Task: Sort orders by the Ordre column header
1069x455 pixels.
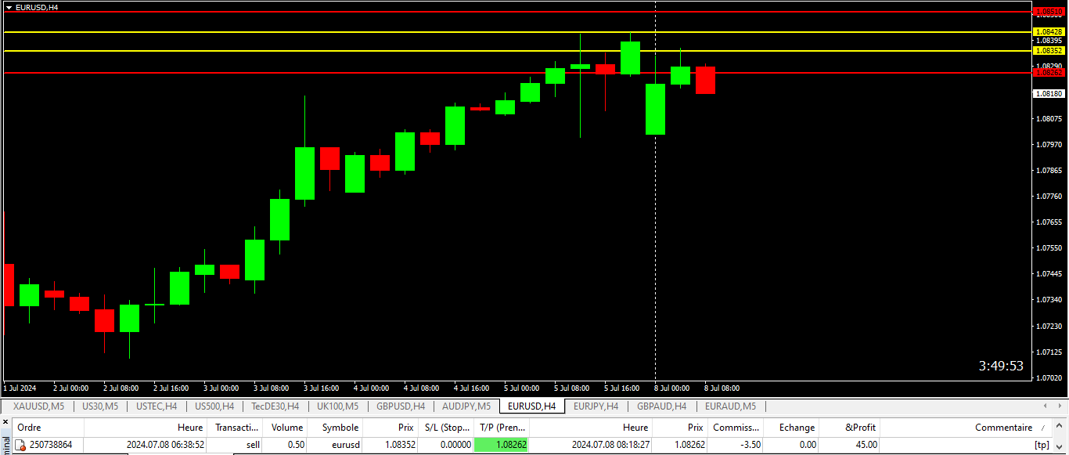Action: click(29, 428)
